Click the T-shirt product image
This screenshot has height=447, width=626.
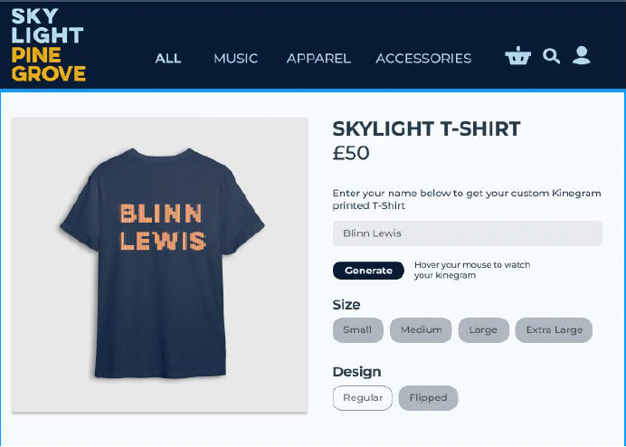[x=159, y=264]
